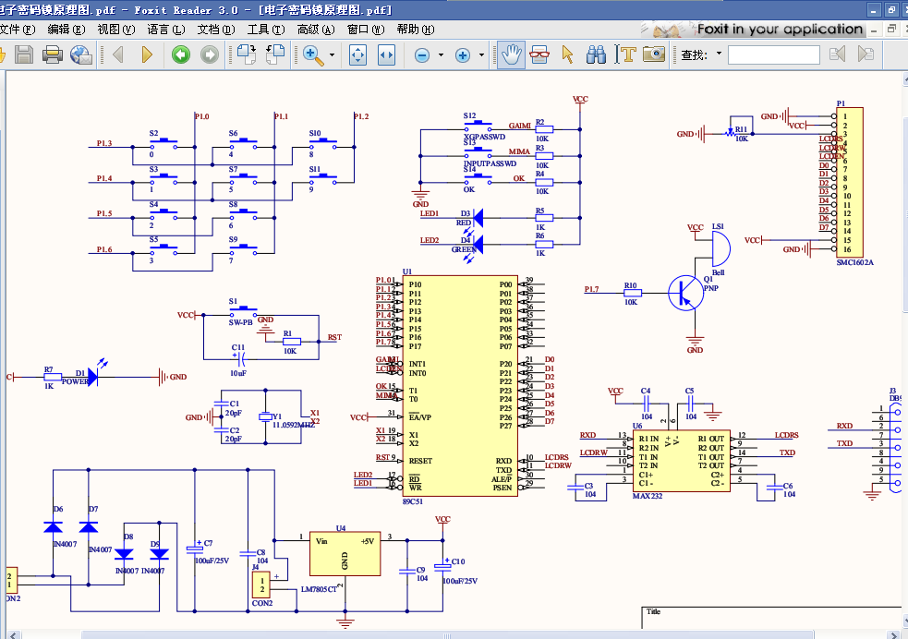Open the 帮助(H) menu
Image resolution: width=908 pixels, height=639 pixels.
[x=416, y=29]
